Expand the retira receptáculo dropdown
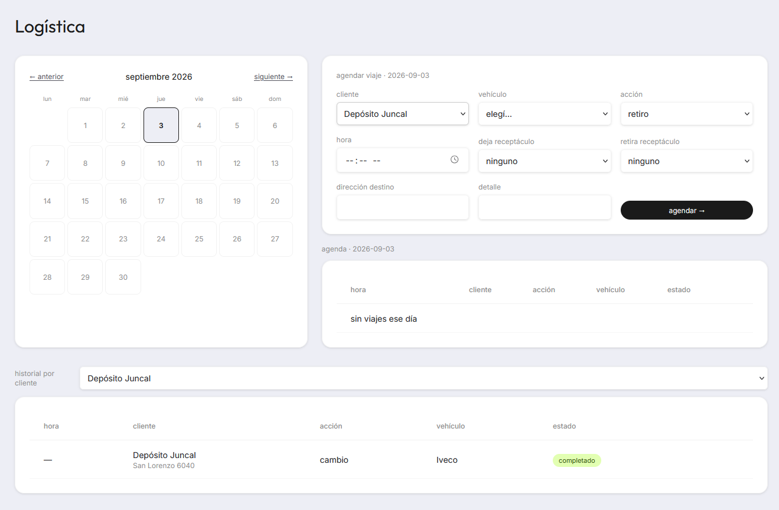This screenshot has width=779, height=510. coord(686,161)
